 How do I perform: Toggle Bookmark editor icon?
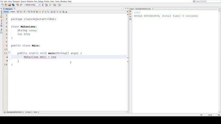(48, 12)
